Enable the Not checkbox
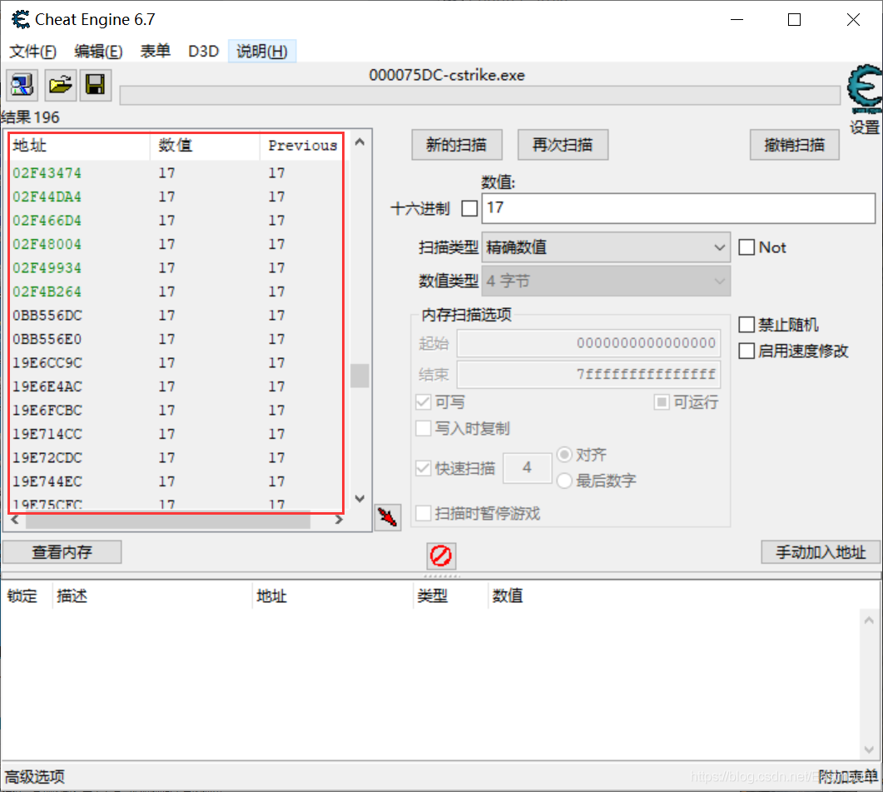This screenshot has height=792, width=883. (747, 247)
